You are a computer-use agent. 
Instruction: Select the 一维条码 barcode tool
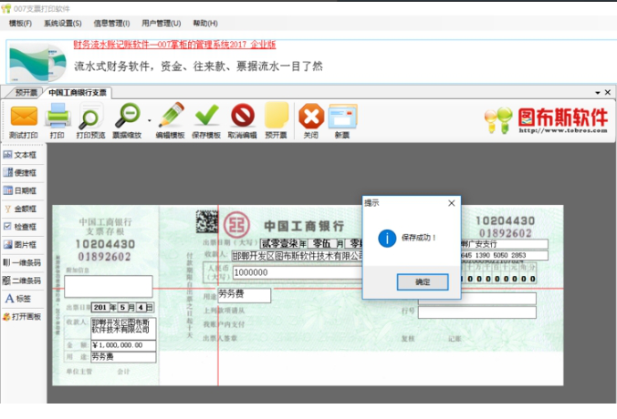coord(22,262)
